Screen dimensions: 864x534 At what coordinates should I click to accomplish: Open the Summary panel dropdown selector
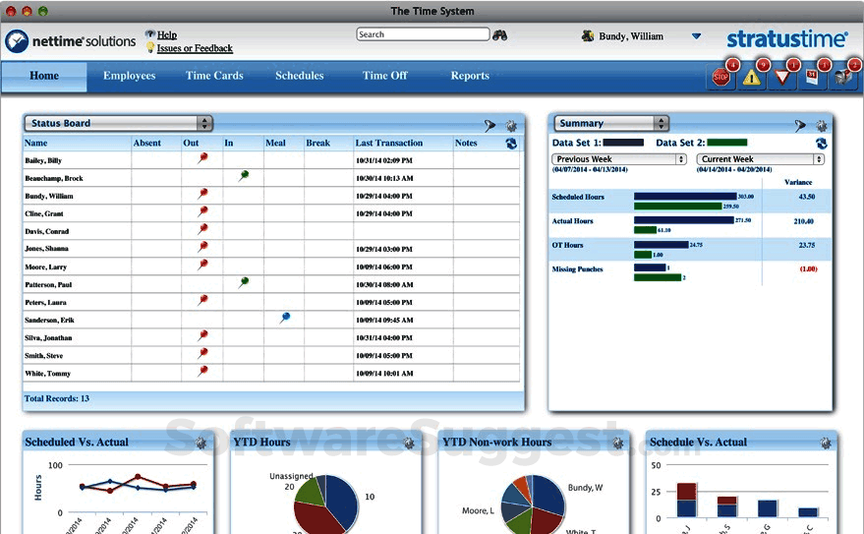click(x=611, y=123)
